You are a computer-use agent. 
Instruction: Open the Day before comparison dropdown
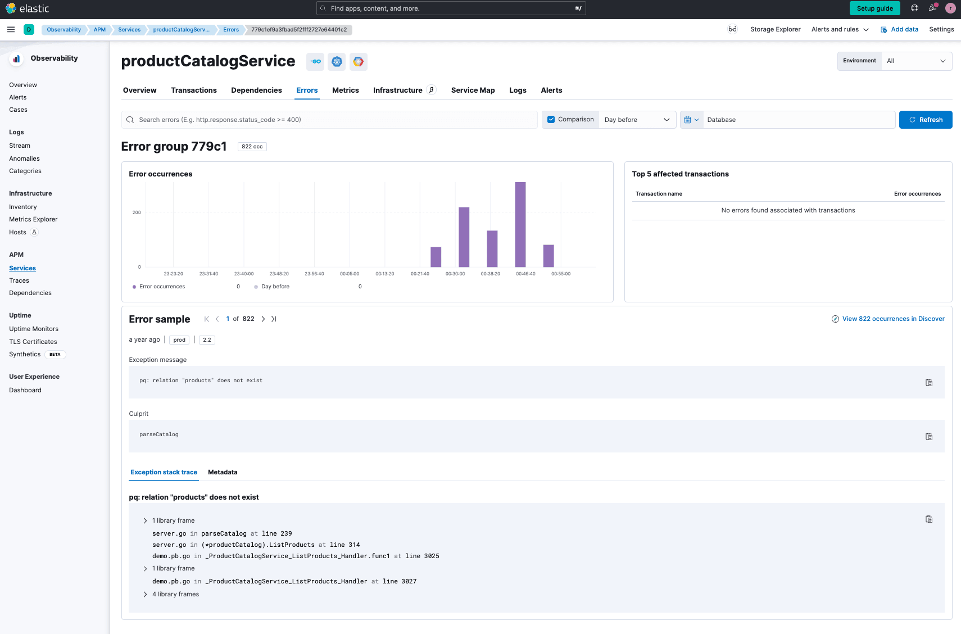pos(637,120)
